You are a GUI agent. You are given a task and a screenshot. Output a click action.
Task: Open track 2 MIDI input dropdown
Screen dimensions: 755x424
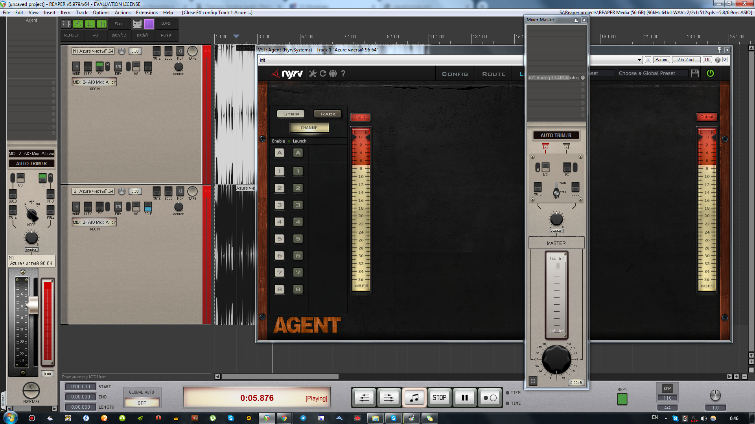94,222
